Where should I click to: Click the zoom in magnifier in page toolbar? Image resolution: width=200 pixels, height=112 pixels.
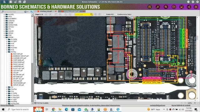66,14
